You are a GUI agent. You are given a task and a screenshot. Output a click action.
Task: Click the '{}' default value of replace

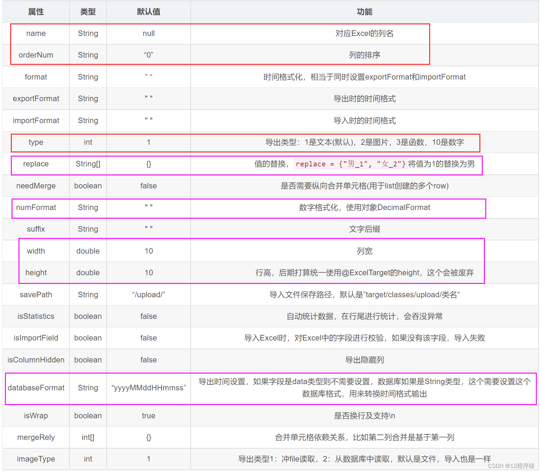tap(149, 164)
